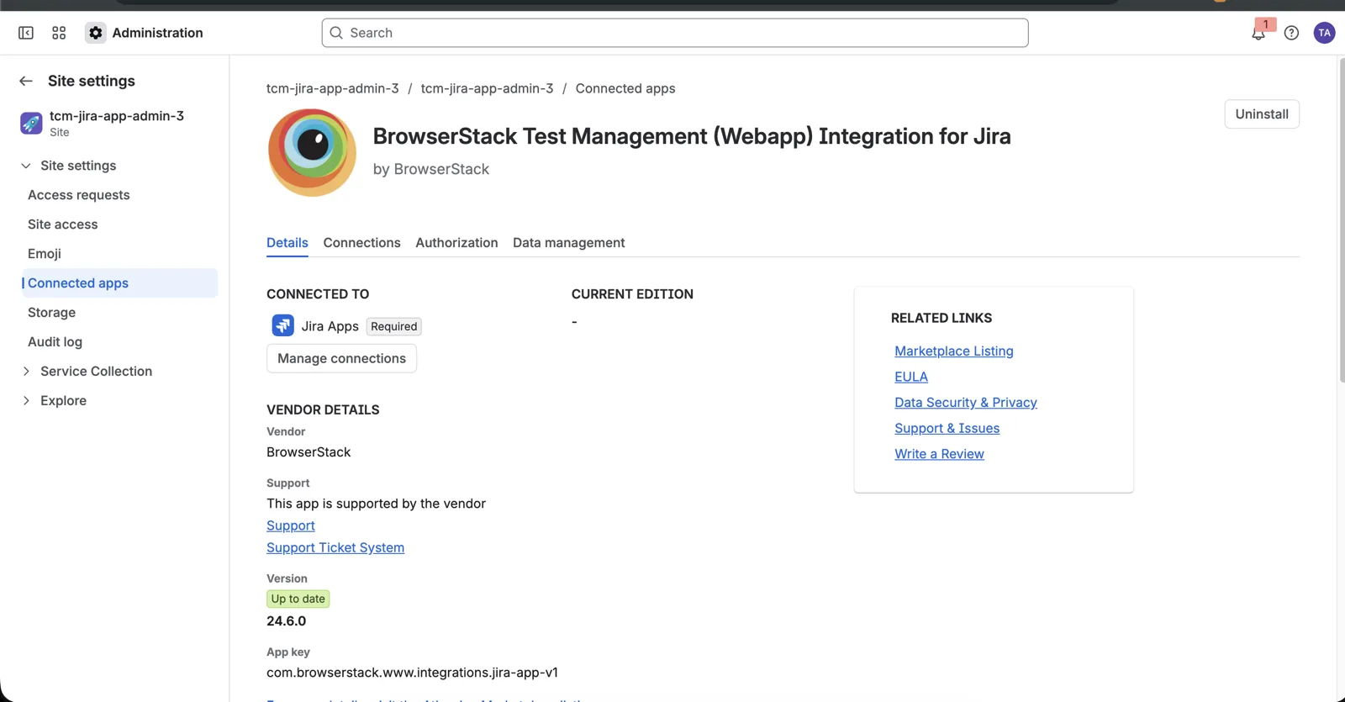The image size is (1345, 702).
Task: Click the app key com.browserstack.www.integrations.jira-app-v1
Action: point(413,673)
